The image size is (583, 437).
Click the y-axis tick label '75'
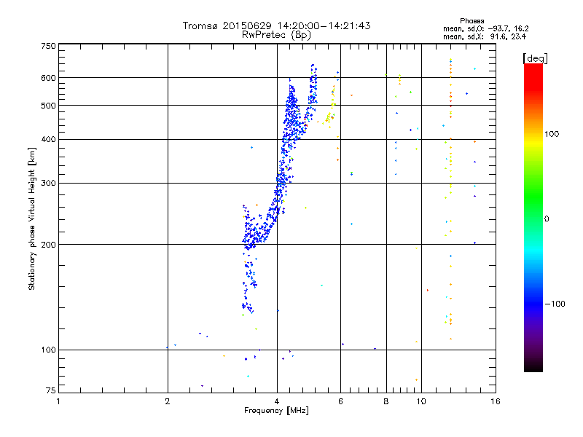point(50,390)
